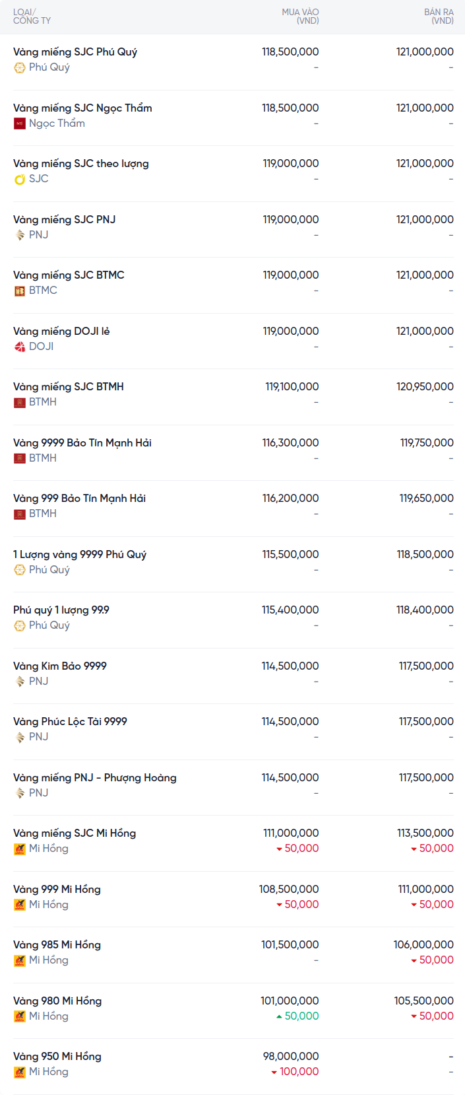Click the Mi Hồng logo under Vàng 999 Mi Hồng

point(20,905)
